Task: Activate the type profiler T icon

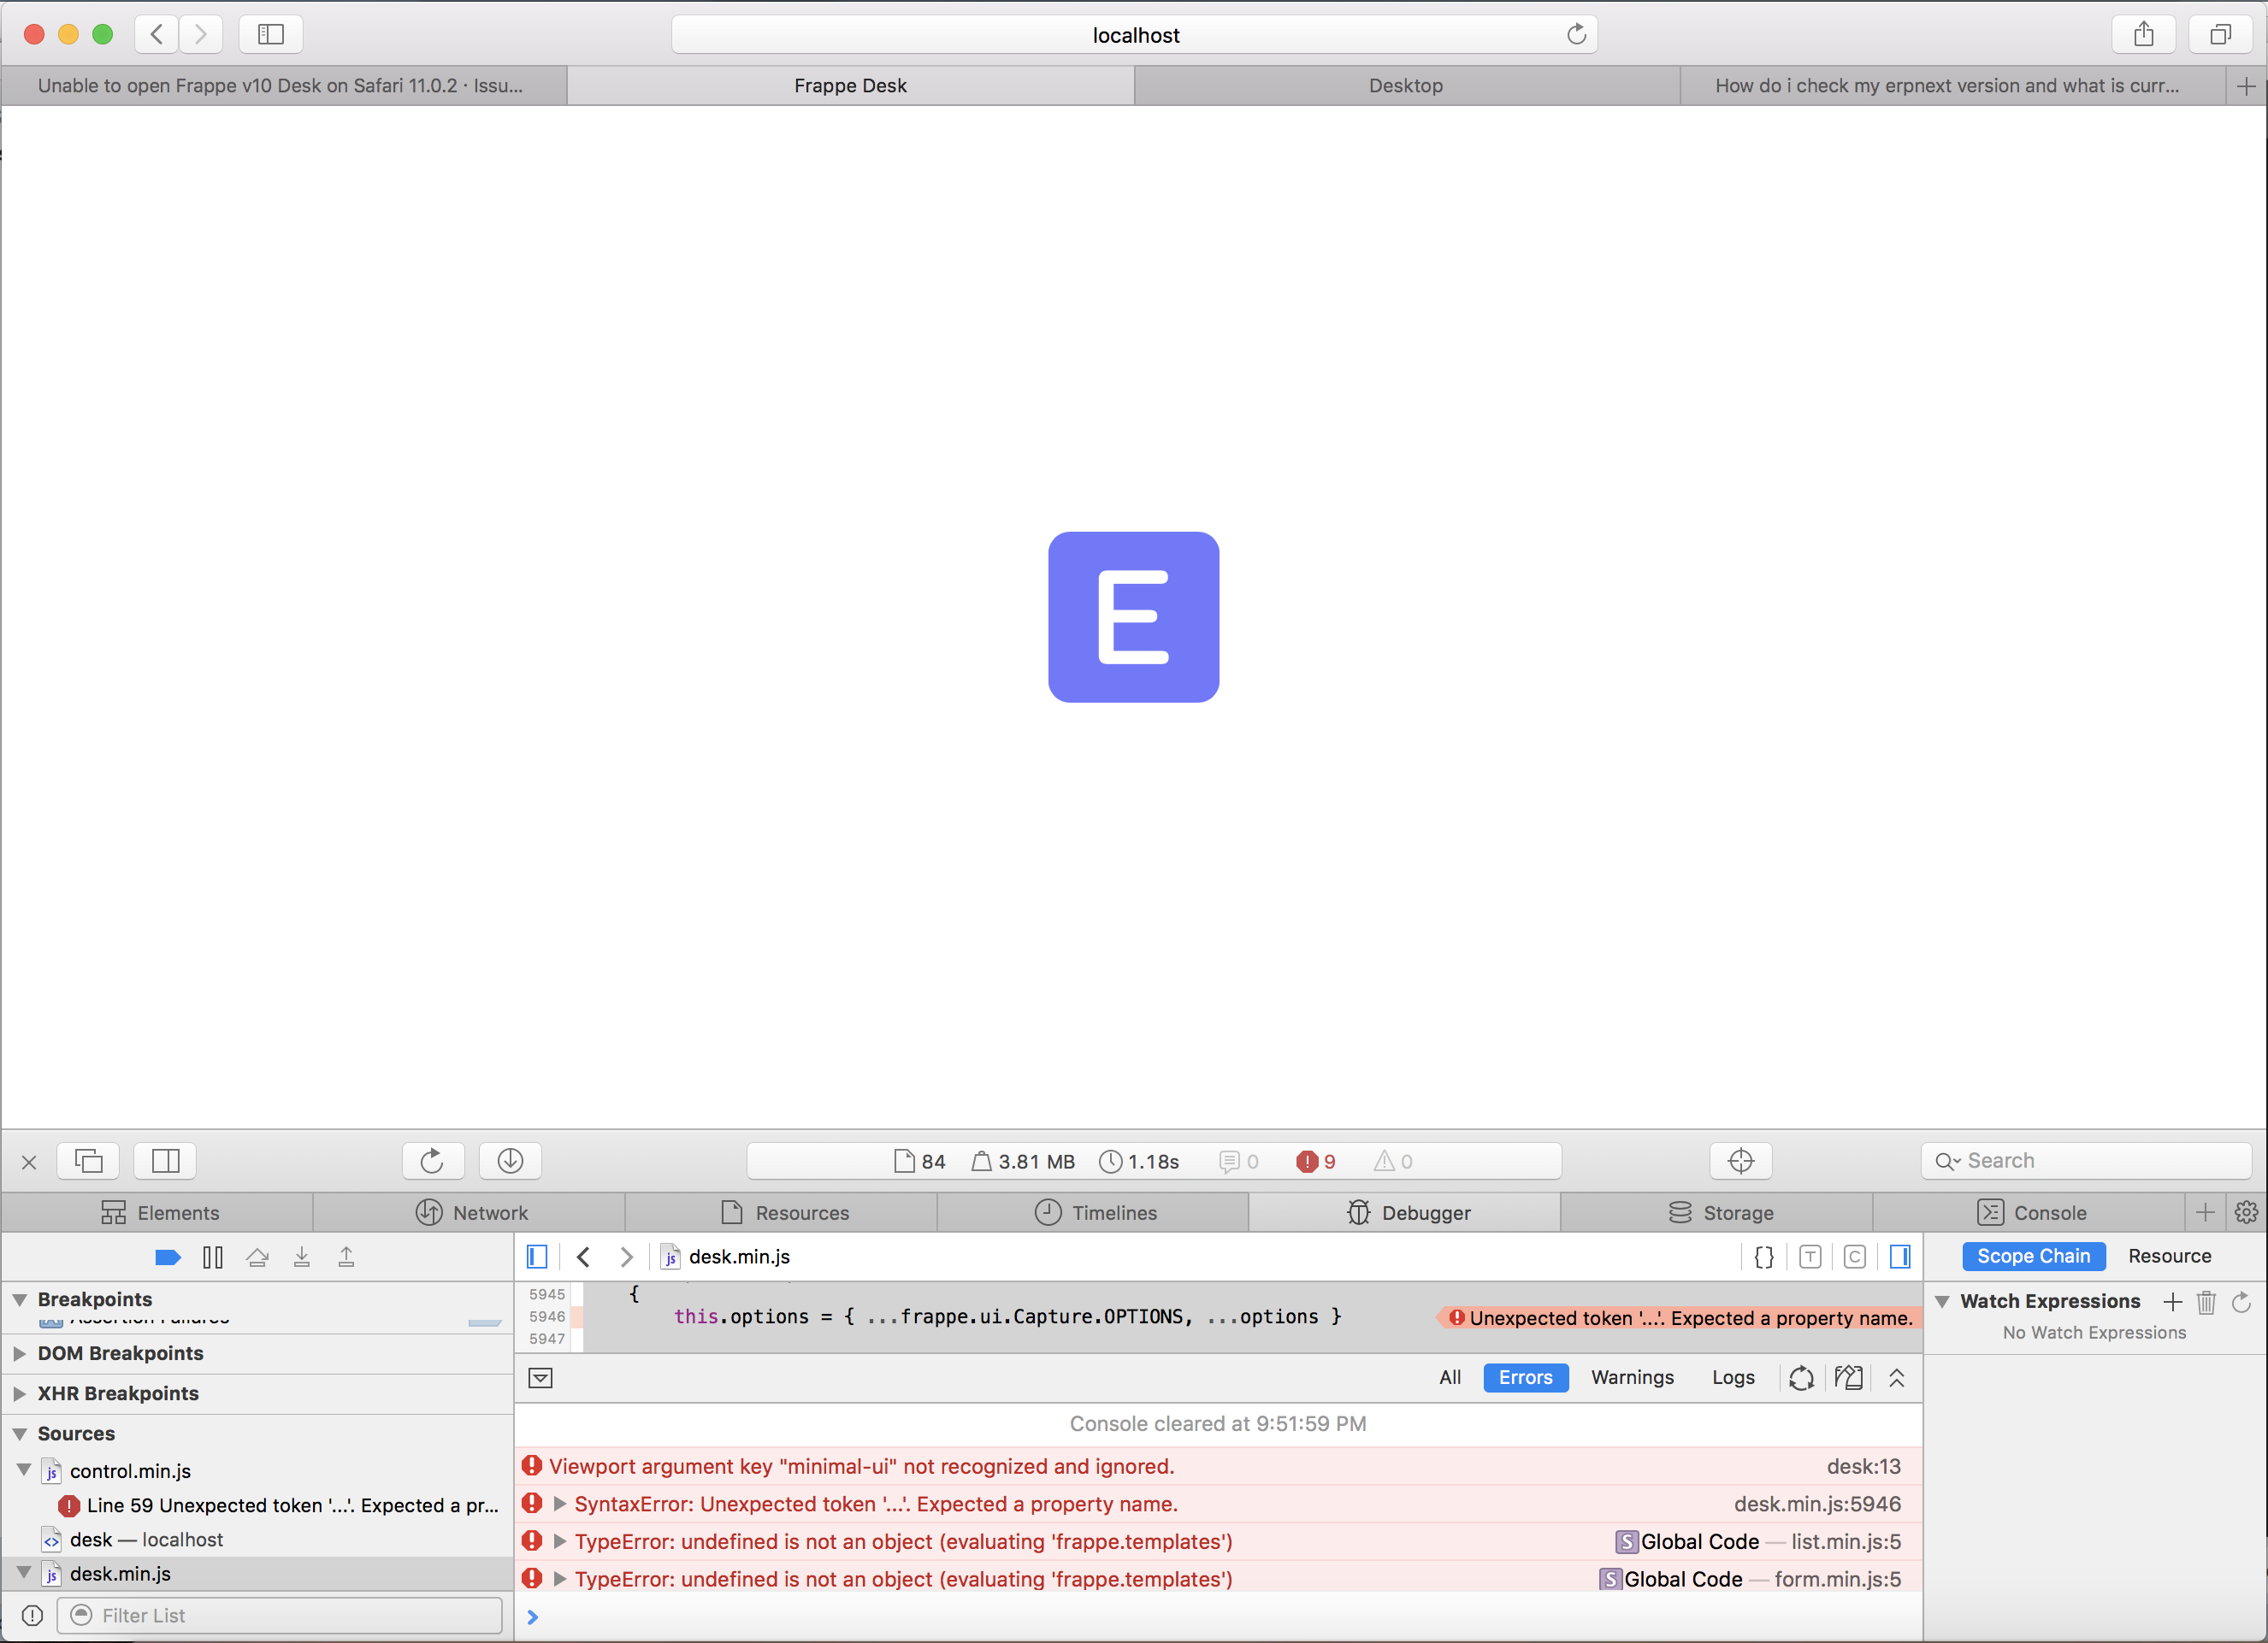Action: (x=1809, y=1257)
